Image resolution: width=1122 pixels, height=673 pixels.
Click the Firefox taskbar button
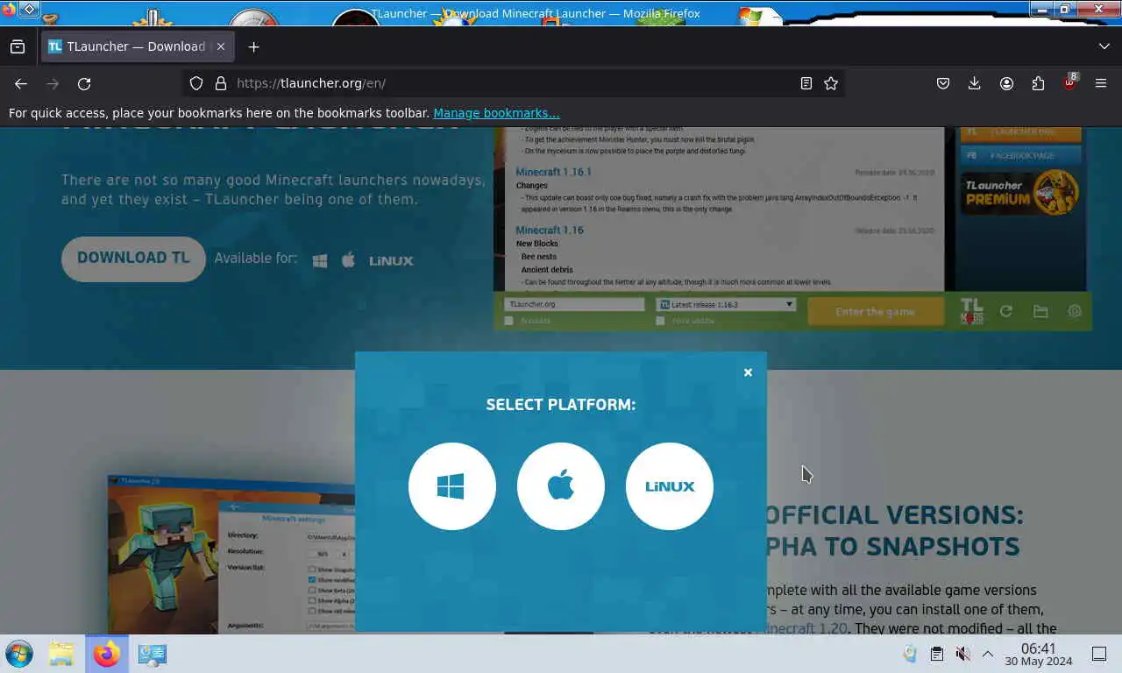pyautogui.click(x=107, y=654)
